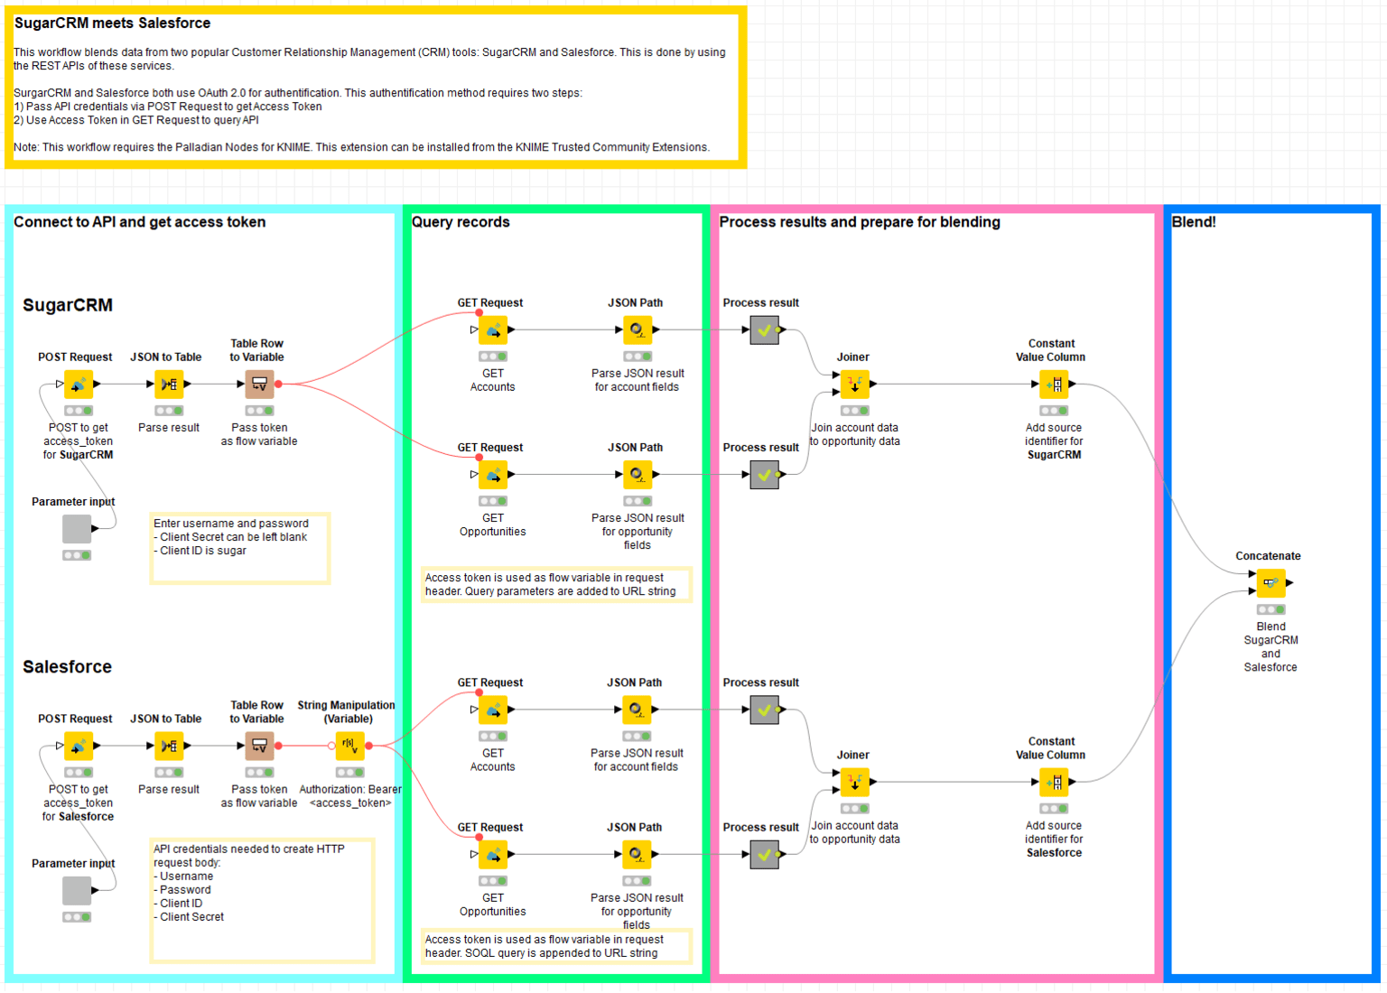
Task: Click Salesforce JSON Path account fields node
Action: pyautogui.click(x=637, y=710)
